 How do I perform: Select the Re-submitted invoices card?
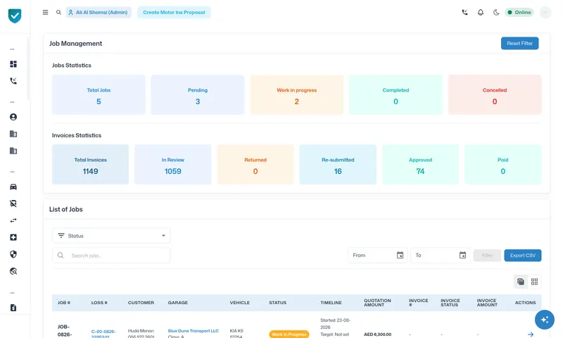[338, 165]
